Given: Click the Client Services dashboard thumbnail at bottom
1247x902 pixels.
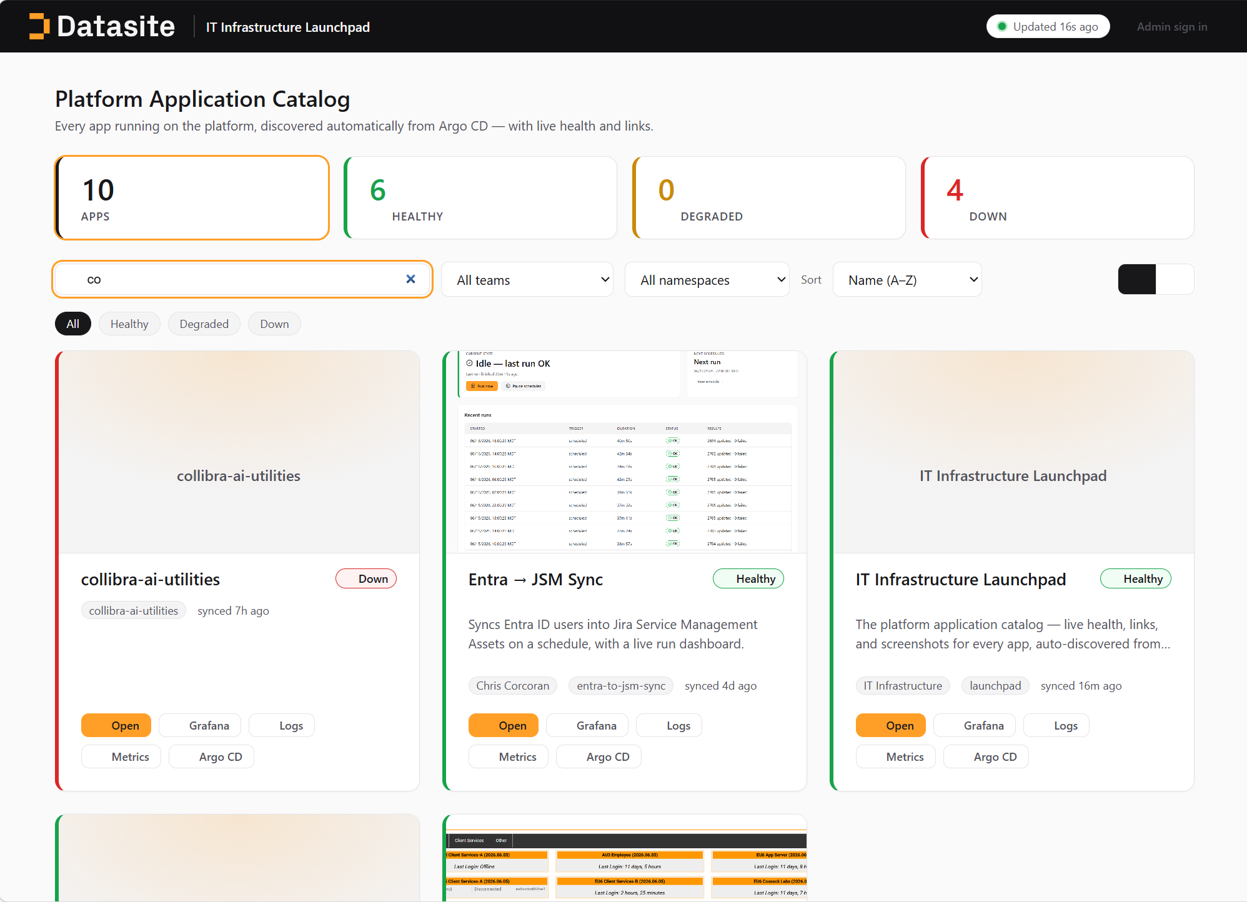Looking at the screenshot, I should [626, 858].
